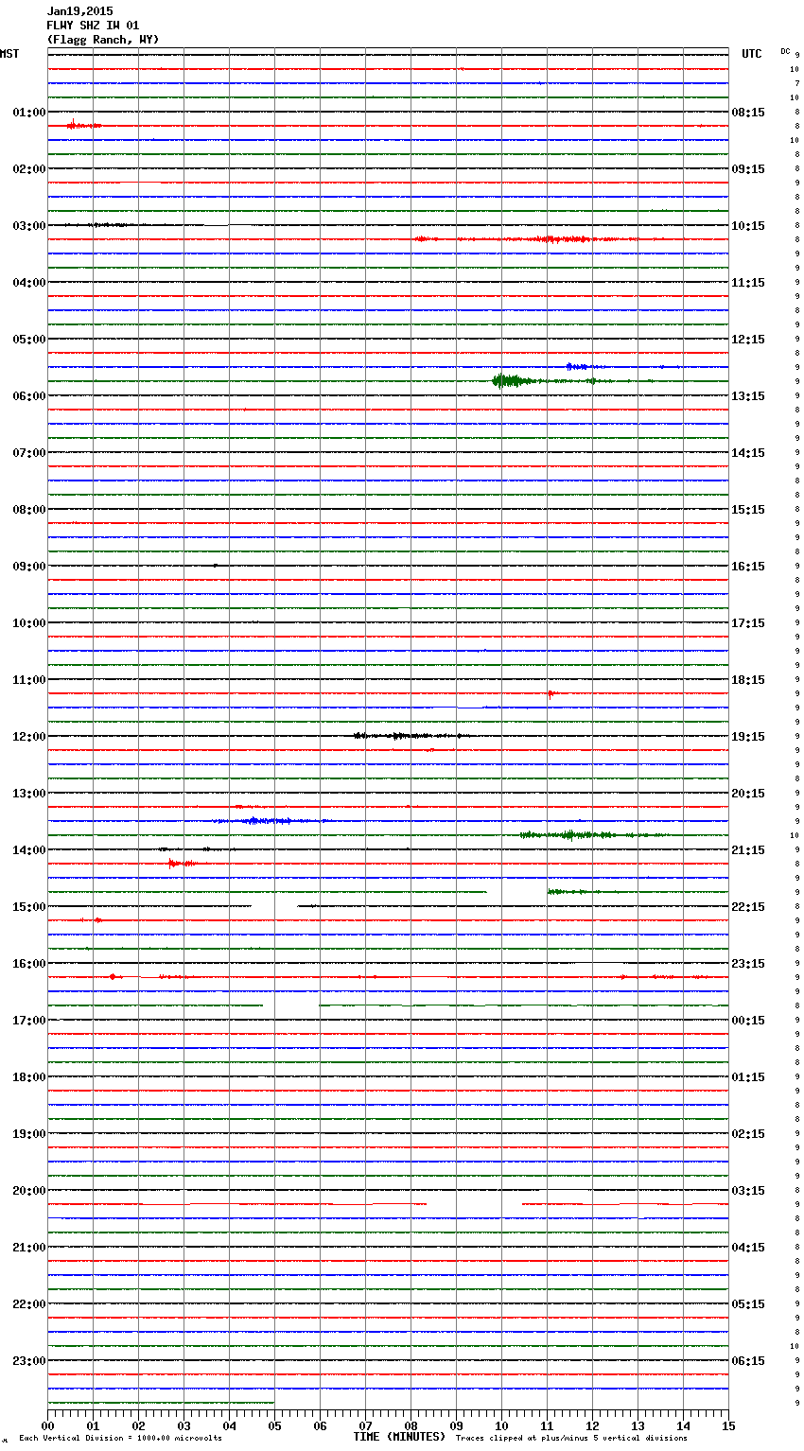Click the 01:15 UTC time label
804x1451 pixels.
pos(748,1077)
